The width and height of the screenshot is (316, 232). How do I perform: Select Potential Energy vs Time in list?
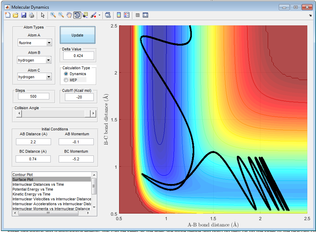tap(33, 189)
